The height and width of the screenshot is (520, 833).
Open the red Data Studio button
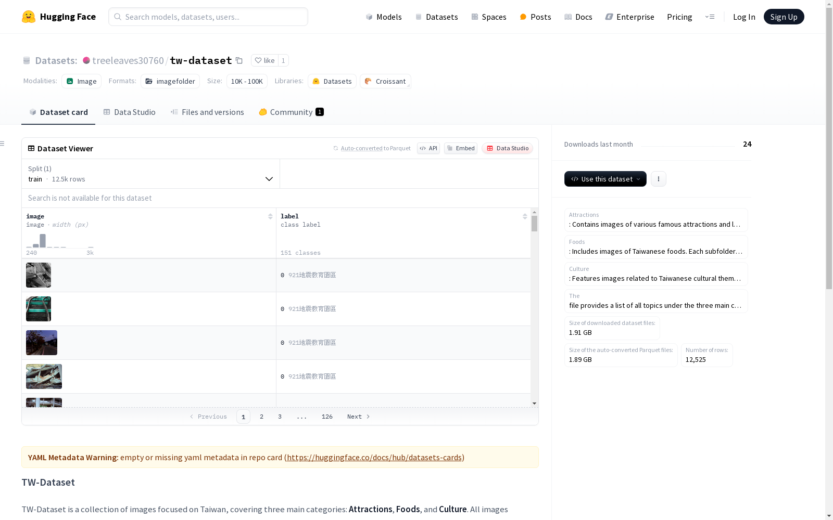pyautogui.click(x=507, y=148)
